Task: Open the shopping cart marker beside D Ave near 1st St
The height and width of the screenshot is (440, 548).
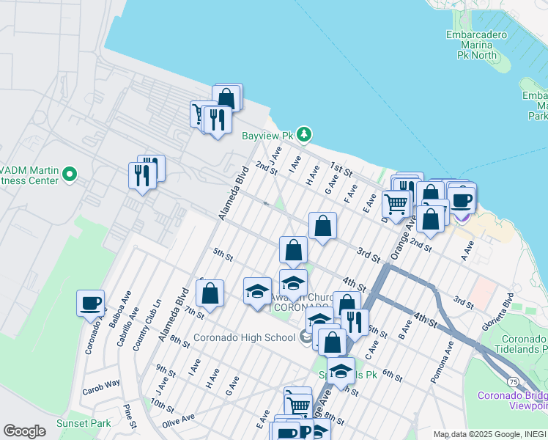Action: [x=396, y=205]
